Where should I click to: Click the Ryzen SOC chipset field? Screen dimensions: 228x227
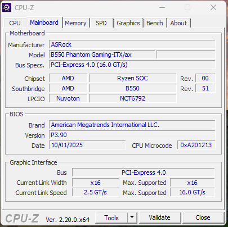point(133,78)
